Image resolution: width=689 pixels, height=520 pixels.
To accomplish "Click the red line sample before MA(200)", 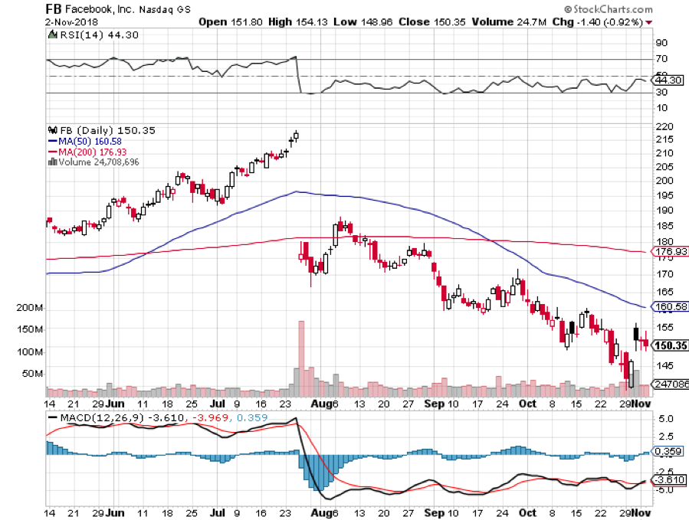I will click(x=52, y=152).
